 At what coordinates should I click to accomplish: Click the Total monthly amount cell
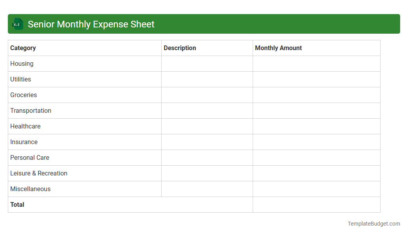316,204
